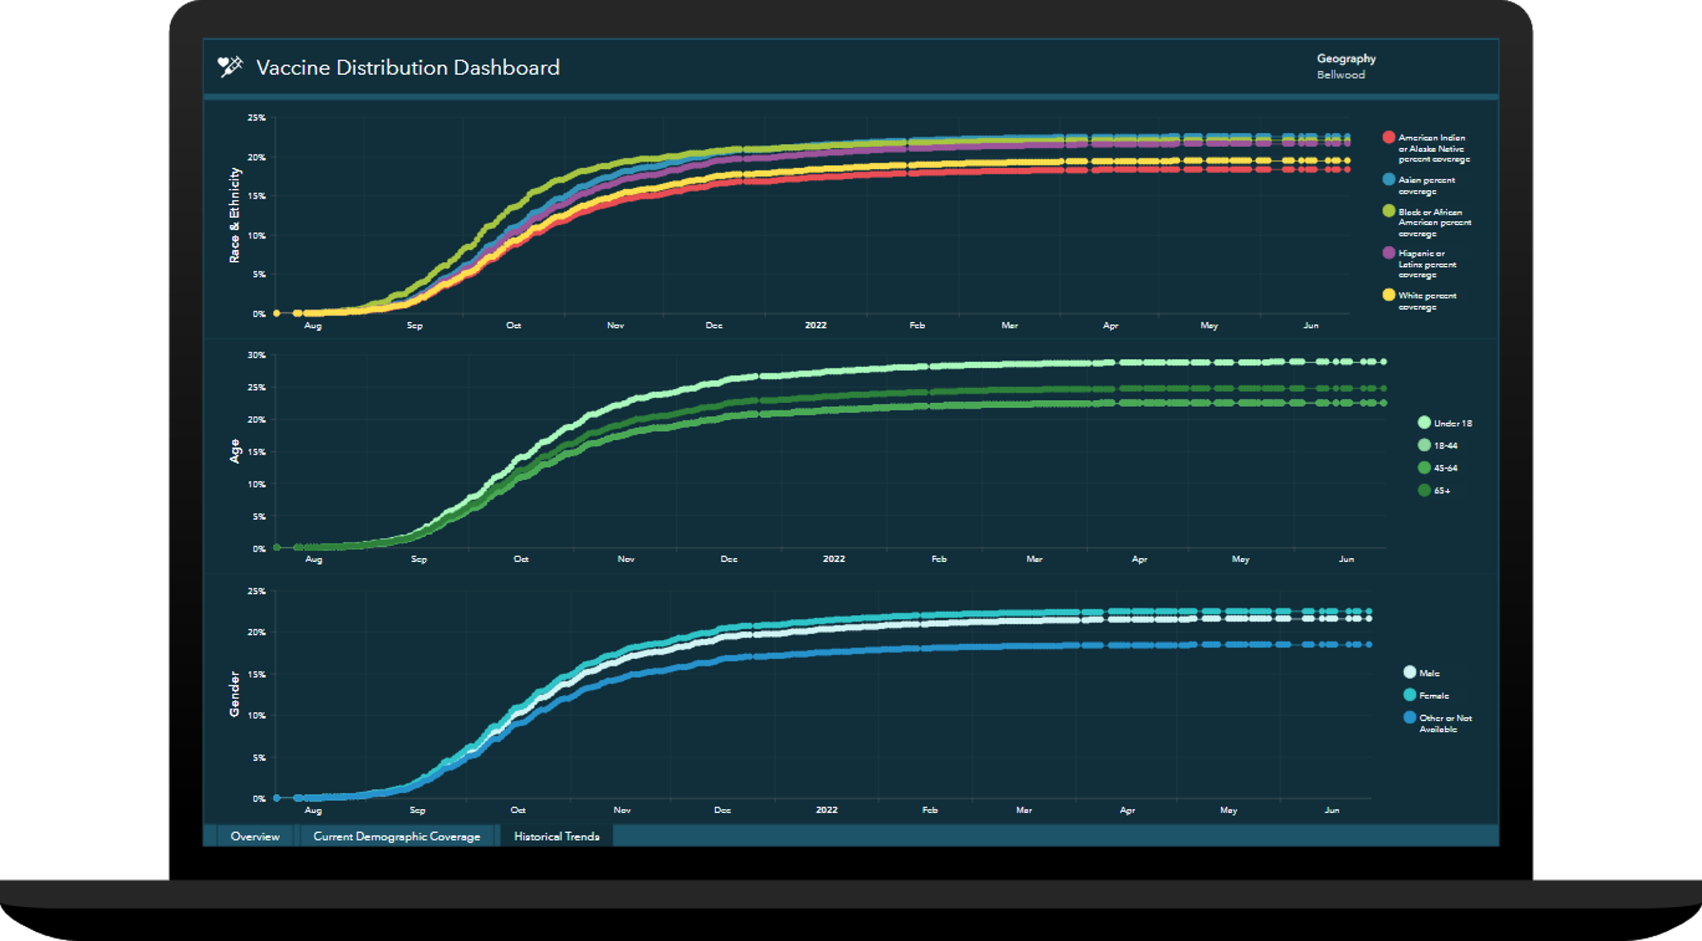Open the Current Demographic Coverage tab

[x=397, y=836]
